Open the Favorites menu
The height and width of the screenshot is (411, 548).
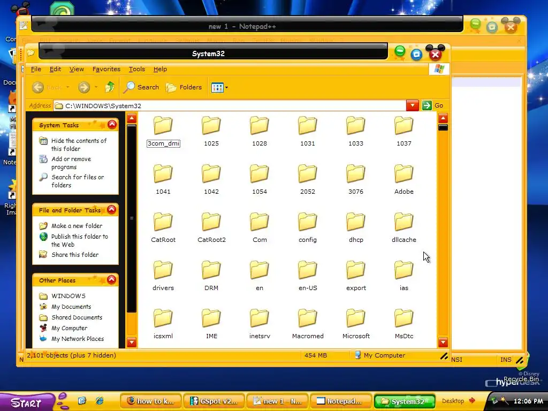point(106,69)
